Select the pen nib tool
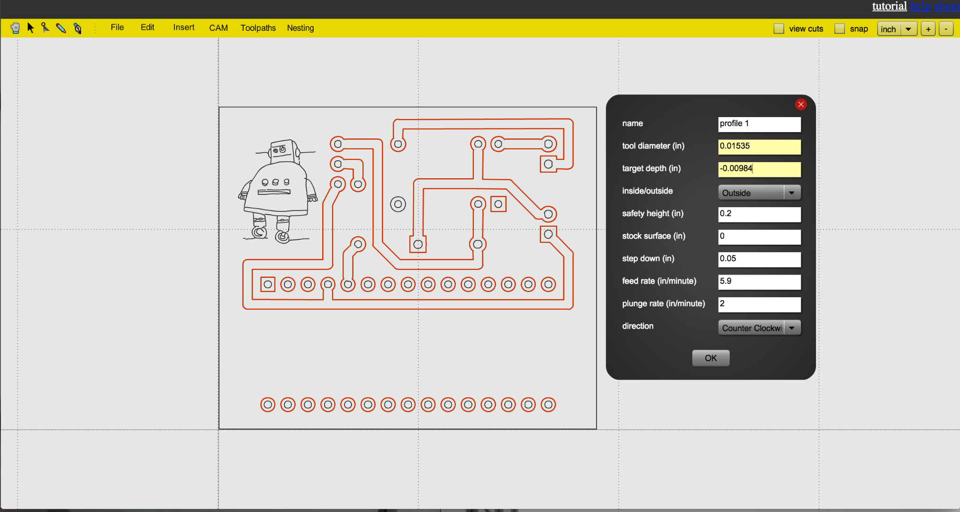 click(x=78, y=28)
